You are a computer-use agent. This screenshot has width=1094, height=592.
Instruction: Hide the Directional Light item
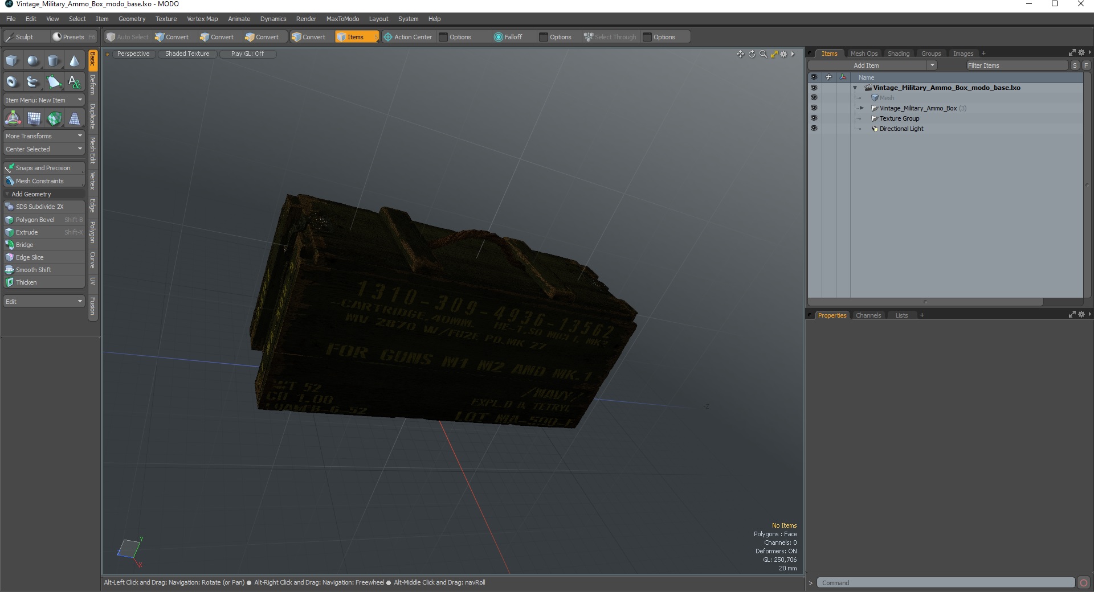point(814,129)
